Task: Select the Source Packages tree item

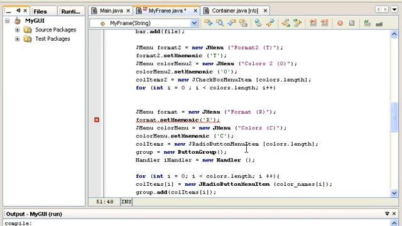Action: (x=56, y=30)
